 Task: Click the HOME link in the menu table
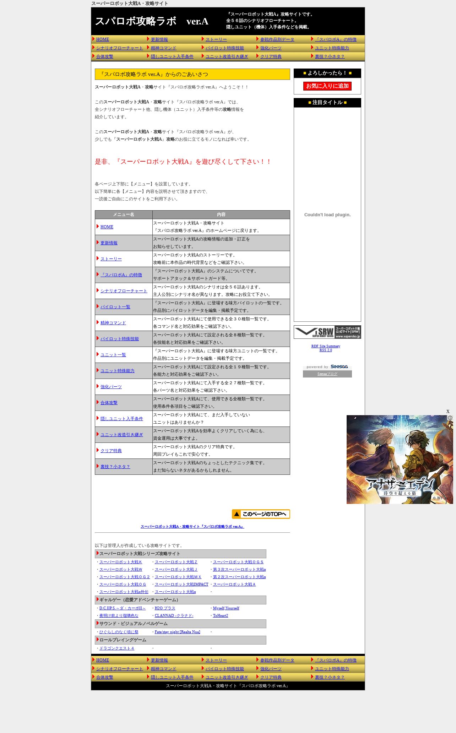[107, 227]
